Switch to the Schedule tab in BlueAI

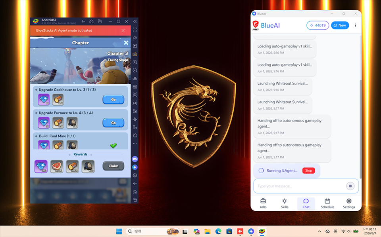327,203
